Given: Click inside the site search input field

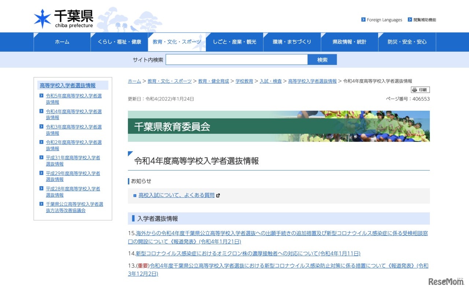Looking at the screenshot, I should (236, 59).
